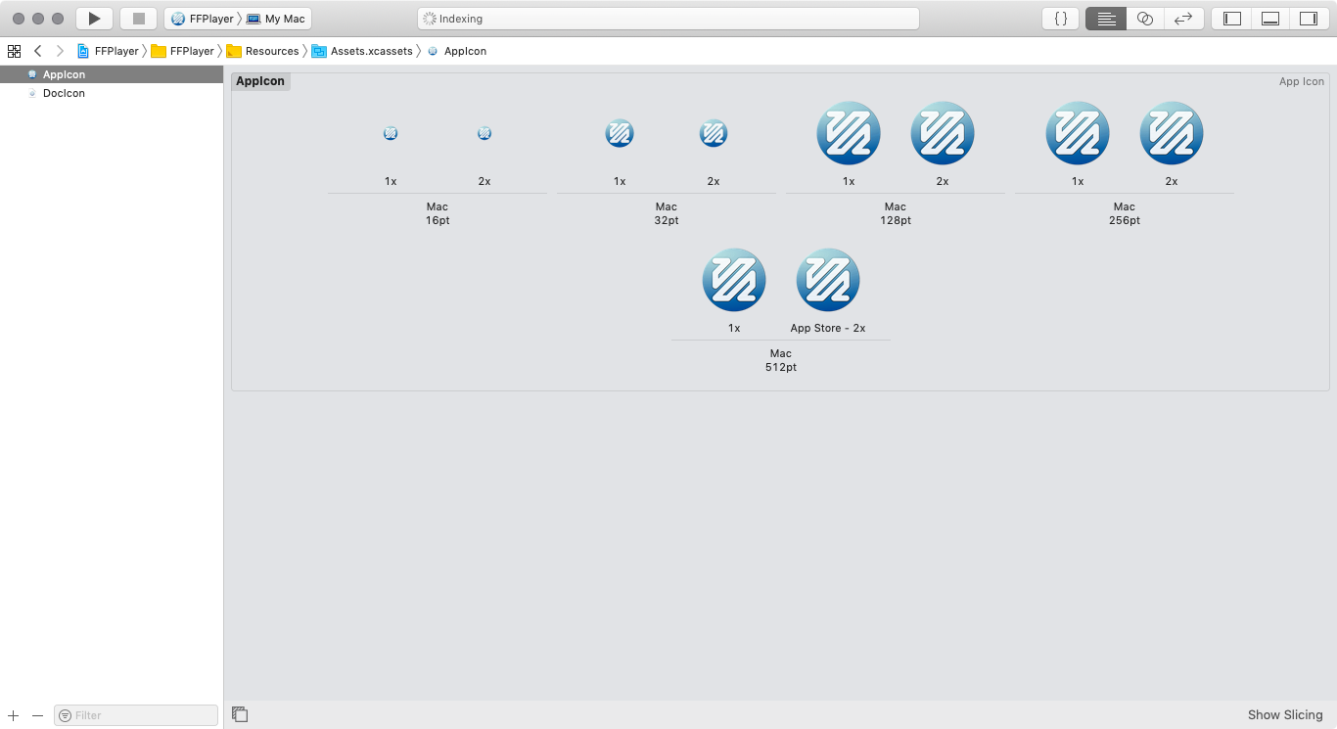Remove selected asset with minus button
The width and height of the screenshot is (1337, 729).
pos(37,715)
